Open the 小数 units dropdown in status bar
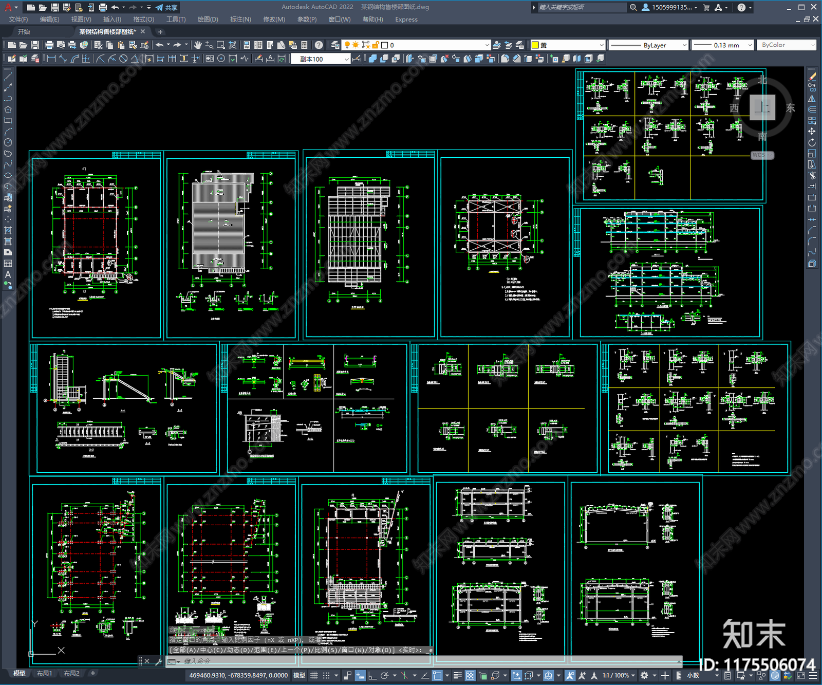 coord(694,675)
